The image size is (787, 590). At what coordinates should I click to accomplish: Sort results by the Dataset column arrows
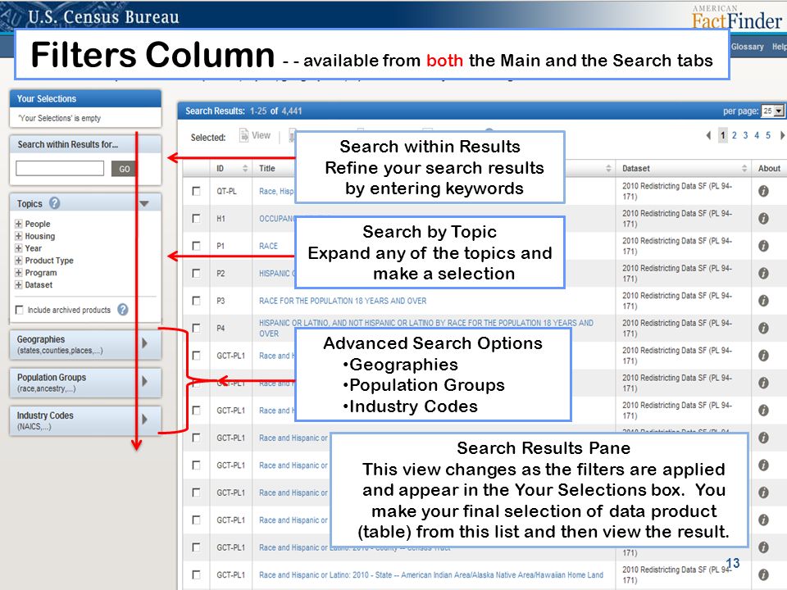pos(744,169)
